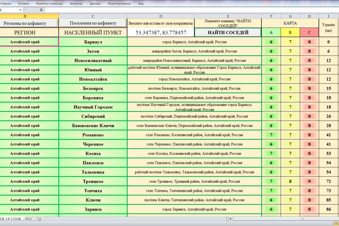Image resolution: width=339 pixels, height=226 pixels.
Task: Click the Name Box field
Action: pyautogui.click(x=9, y=10)
